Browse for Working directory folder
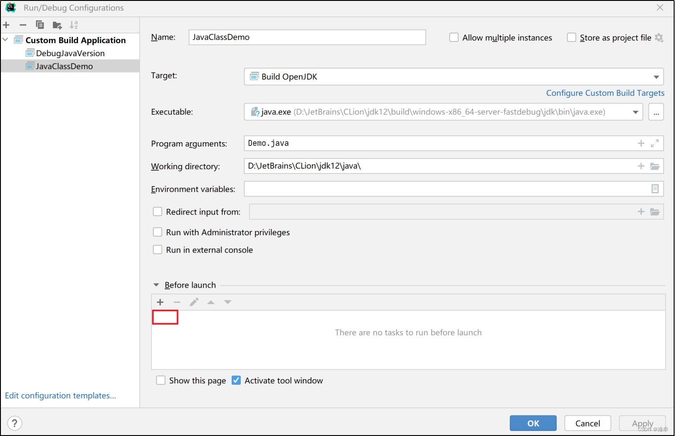675x436 pixels. [x=655, y=166]
